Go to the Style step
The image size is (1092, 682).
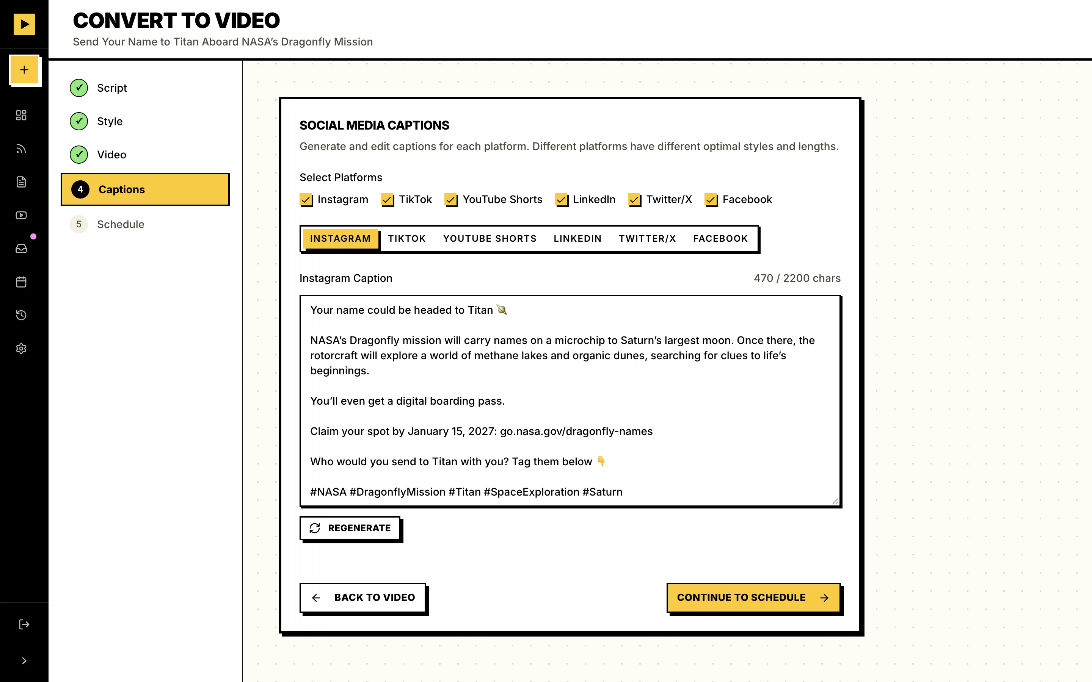click(145, 121)
